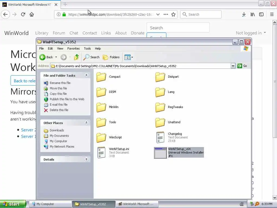The height and width of the screenshot is (208, 277).
Task: Select the RegTweaks folder
Action: click(x=169, y=107)
